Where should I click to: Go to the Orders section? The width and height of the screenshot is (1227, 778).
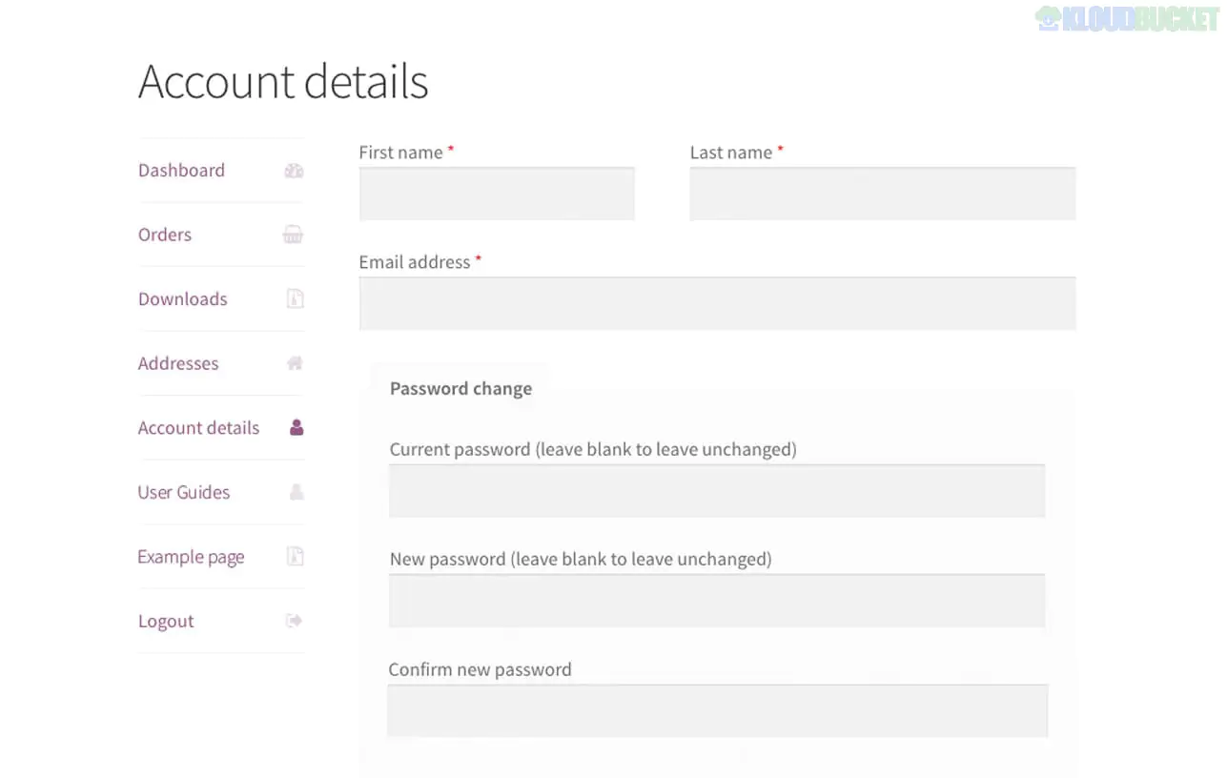(x=165, y=235)
